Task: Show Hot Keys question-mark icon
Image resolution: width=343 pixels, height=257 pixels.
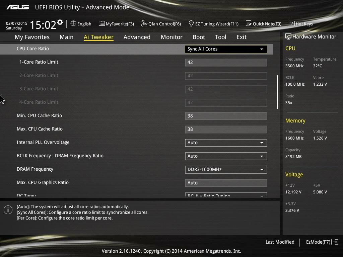Action: coord(292,23)
